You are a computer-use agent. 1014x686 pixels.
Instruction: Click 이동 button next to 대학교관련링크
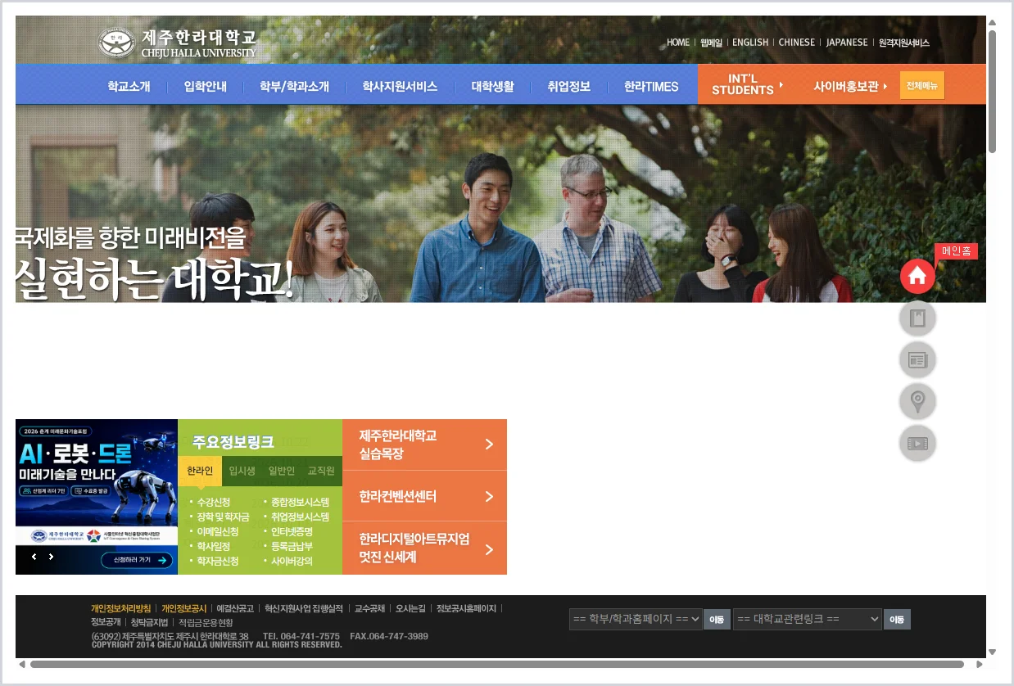[897, 620]
